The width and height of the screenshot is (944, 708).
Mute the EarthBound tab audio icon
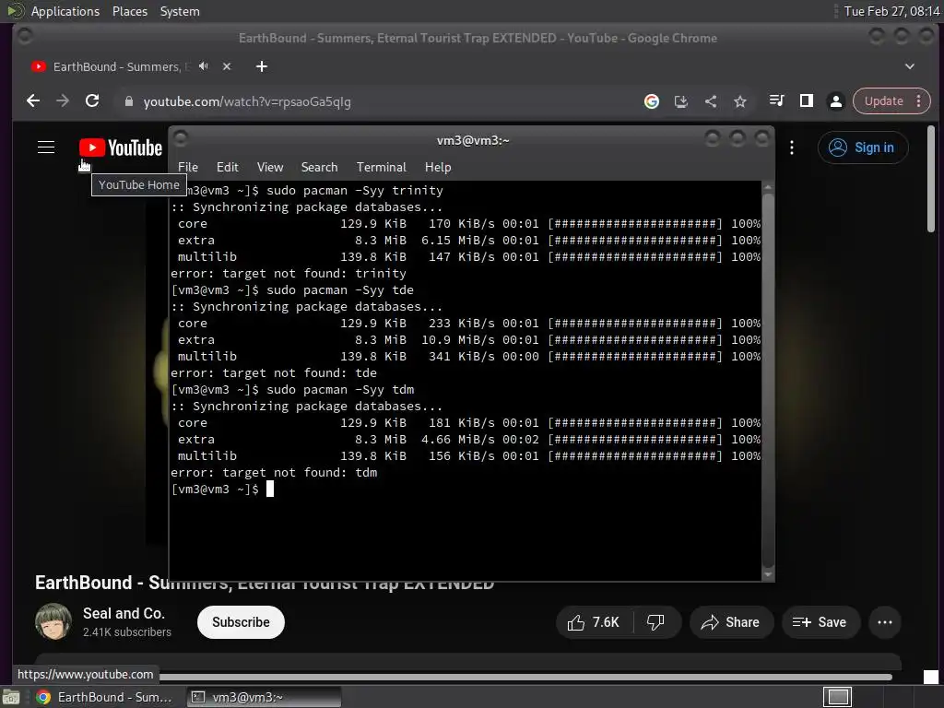(x=204, y=66)
